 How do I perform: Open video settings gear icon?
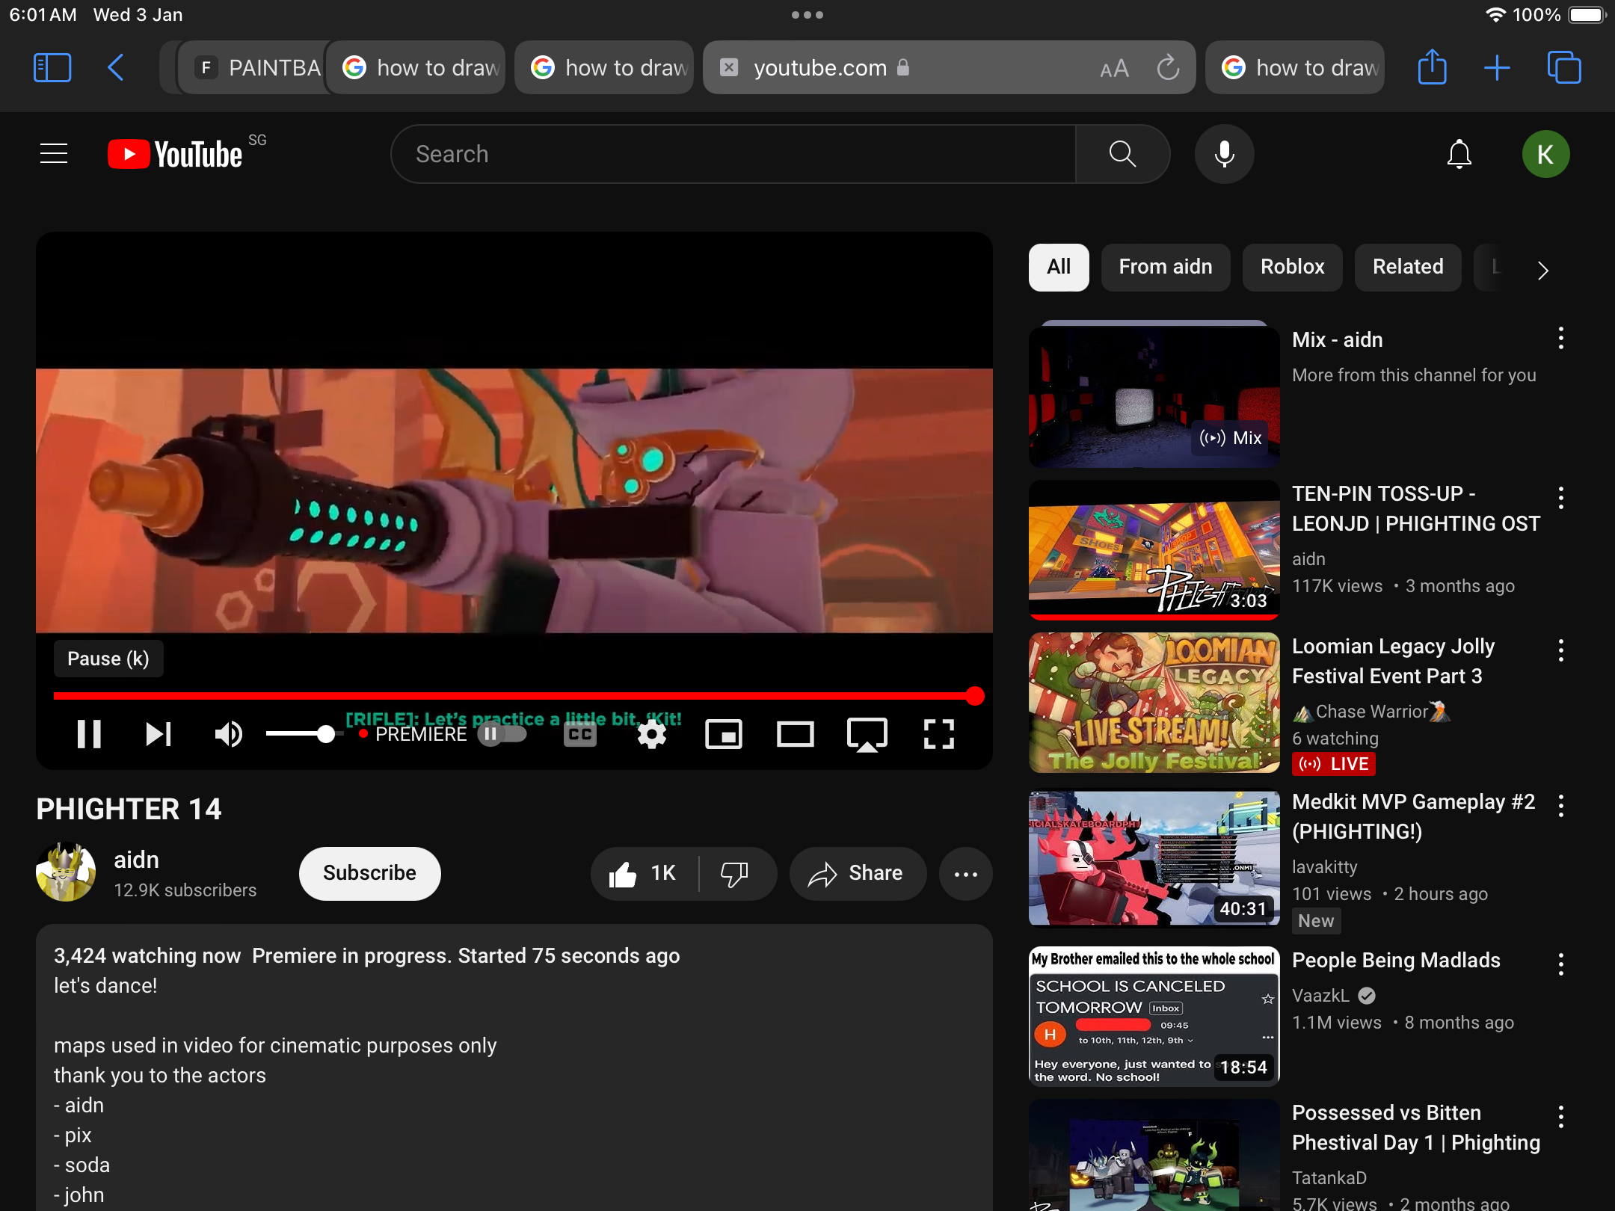[651, 734]
